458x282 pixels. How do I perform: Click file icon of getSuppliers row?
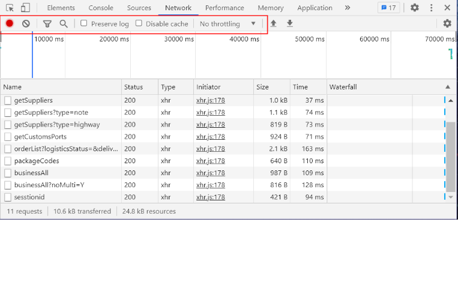[x=8, y=100]
